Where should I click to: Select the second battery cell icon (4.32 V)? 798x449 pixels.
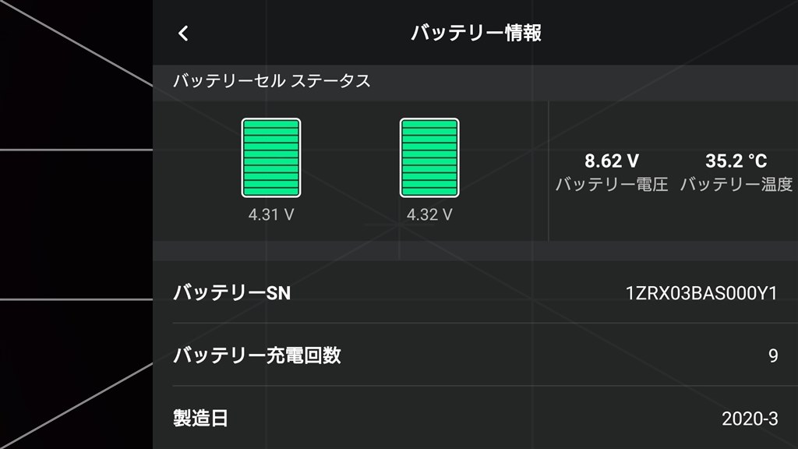point(429,157)
